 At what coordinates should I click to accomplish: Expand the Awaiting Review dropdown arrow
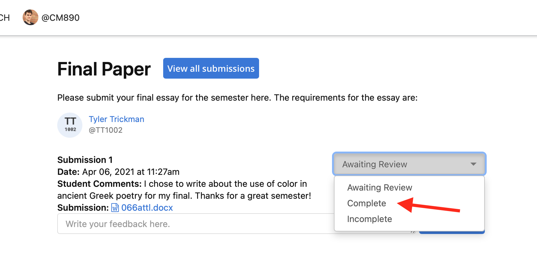473,164
